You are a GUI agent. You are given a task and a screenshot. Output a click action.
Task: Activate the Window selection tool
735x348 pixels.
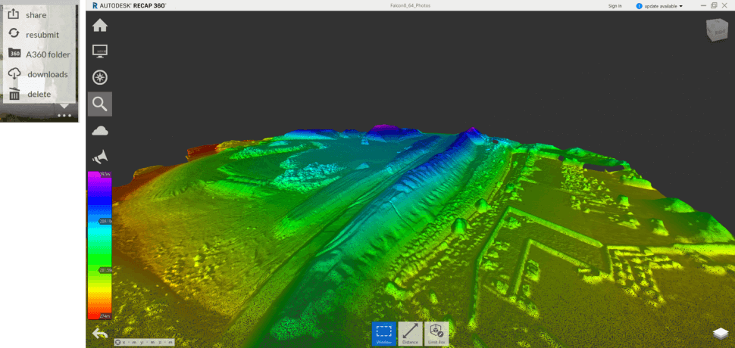point(384,334)
